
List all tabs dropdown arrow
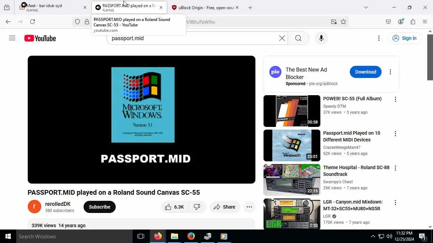[366, 7]
